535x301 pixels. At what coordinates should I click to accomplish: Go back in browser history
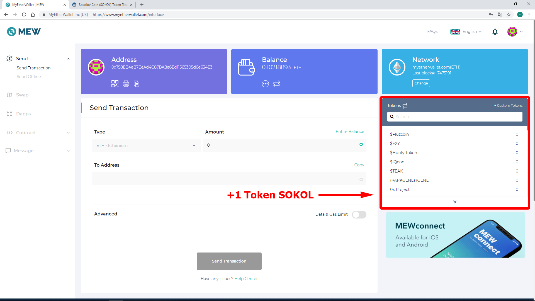[x=6, y=14]
